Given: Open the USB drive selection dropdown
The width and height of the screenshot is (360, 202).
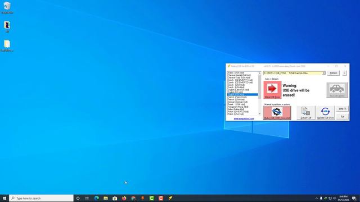Looking at the screenshot, I should point(323,73).
